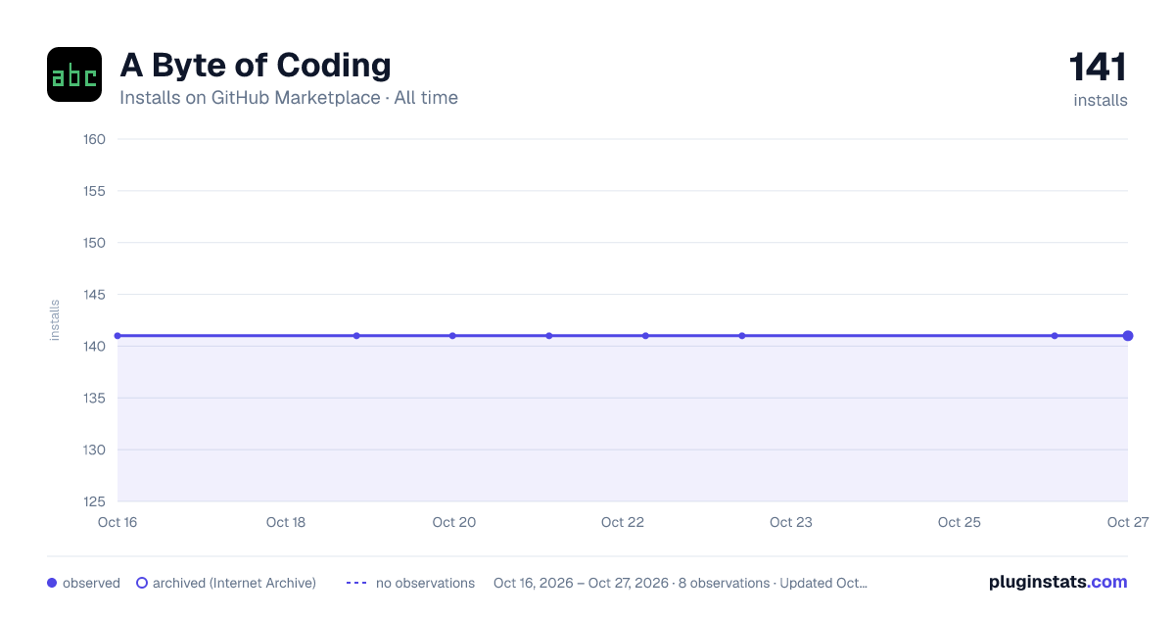Click the observed legend dot icon
This screenshot has height=617, width=1175.
[52, 583]
